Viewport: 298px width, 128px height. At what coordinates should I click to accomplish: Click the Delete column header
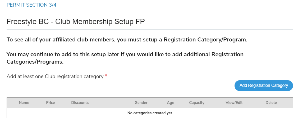pyautogui.click(x=271, y=103)
